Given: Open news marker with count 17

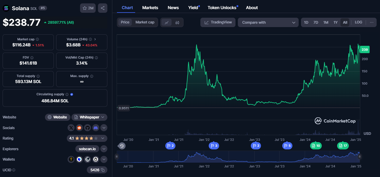Looking at the screenshot, I should pyautogui.click(x=343, y=146).
